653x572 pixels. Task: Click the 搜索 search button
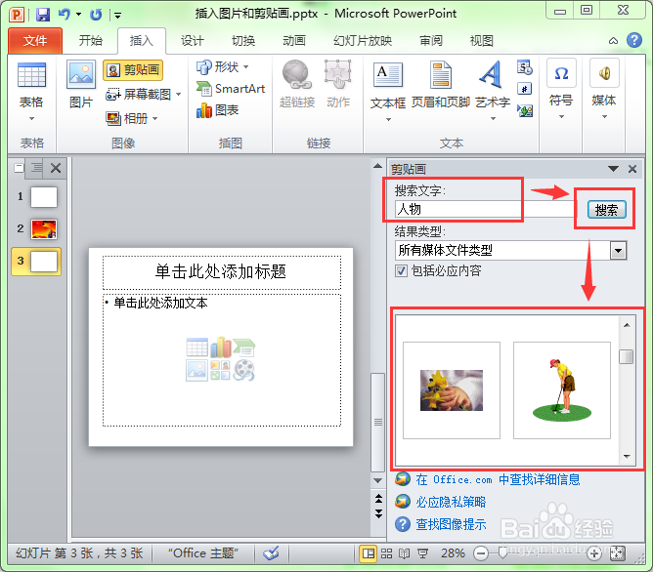(x=606, y=210)
